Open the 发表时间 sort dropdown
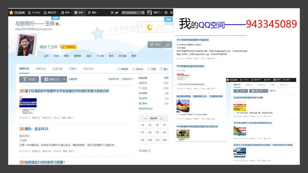This screenshot has width=308, height=173. pyautogui.click(x=128, y=79)
